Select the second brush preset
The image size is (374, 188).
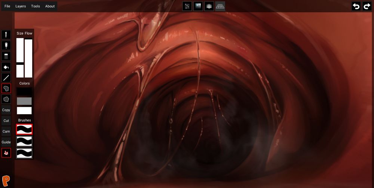(x=24, y=141)
